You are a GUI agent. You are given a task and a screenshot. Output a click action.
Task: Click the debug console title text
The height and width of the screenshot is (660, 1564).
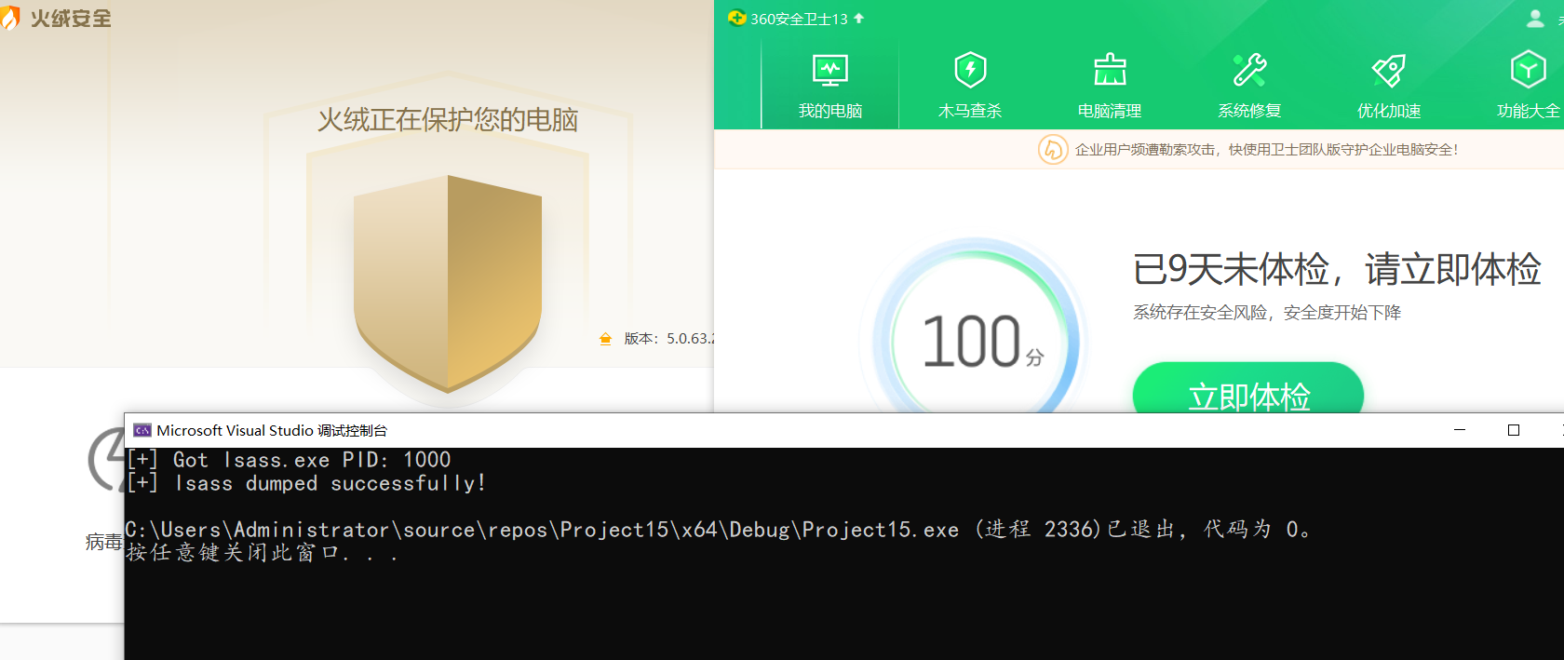272,430
